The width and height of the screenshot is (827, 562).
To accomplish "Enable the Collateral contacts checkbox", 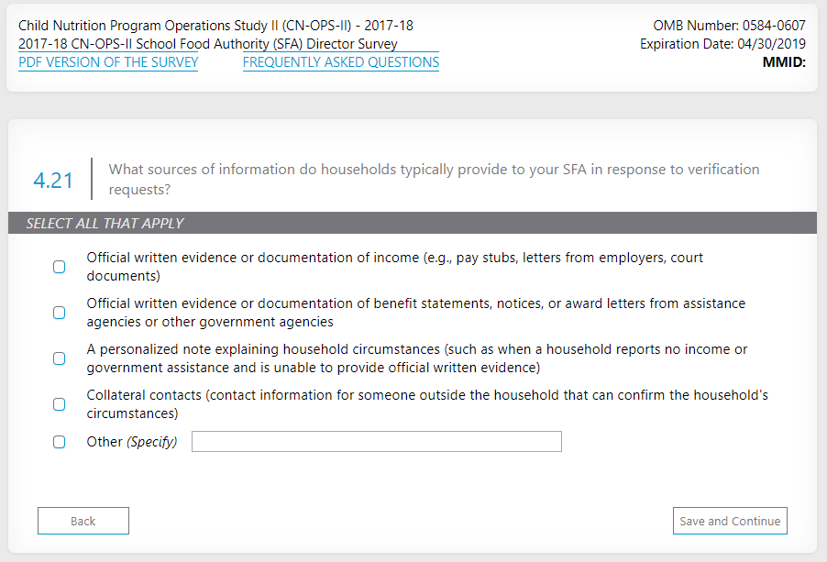I will coord(60,404).
